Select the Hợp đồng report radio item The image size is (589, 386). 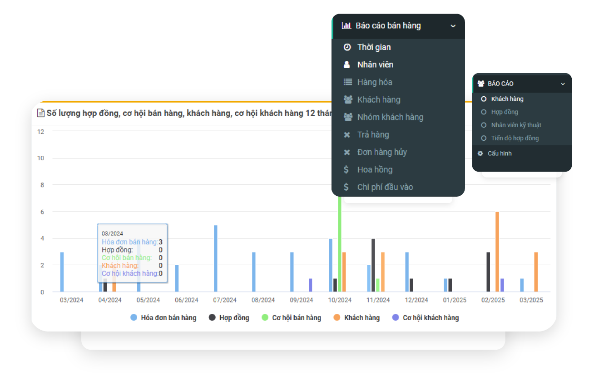[x=484, y=112]
